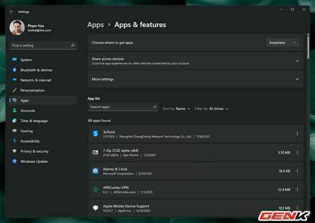
Task: Click the Apple Mobile Device Support icon
Action: click(95, 208)
